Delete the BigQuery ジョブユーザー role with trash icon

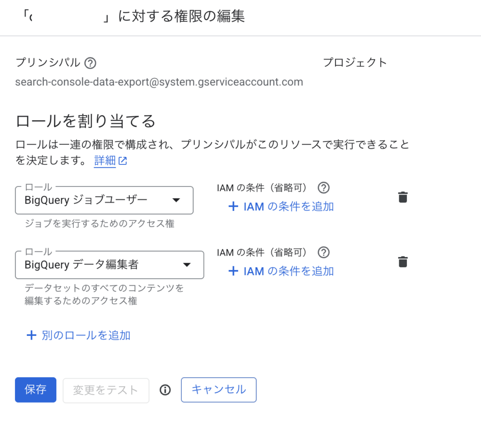403,197
